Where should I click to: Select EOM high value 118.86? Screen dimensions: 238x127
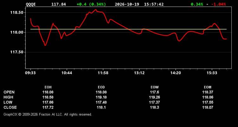click(208, 97)
